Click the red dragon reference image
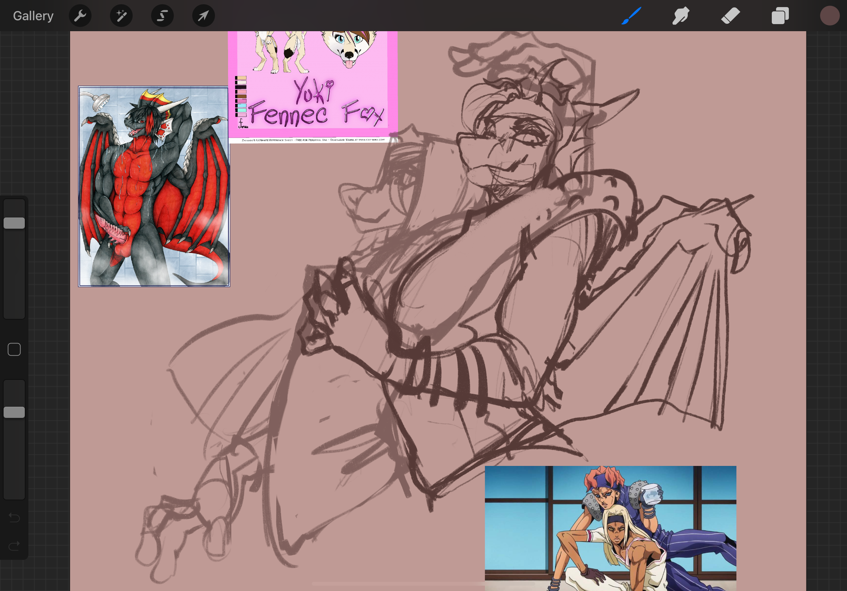The image size is (847, 591). [154, 186]
